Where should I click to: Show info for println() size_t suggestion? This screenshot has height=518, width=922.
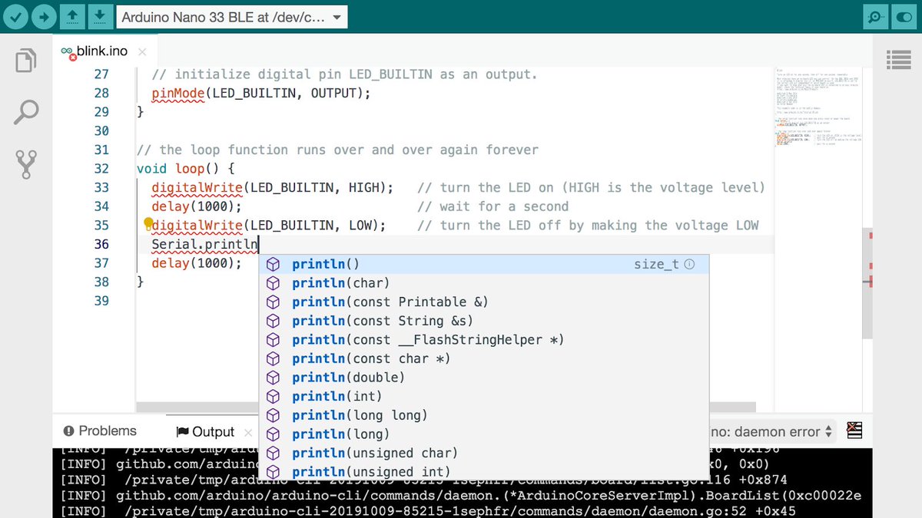point(689,264)
